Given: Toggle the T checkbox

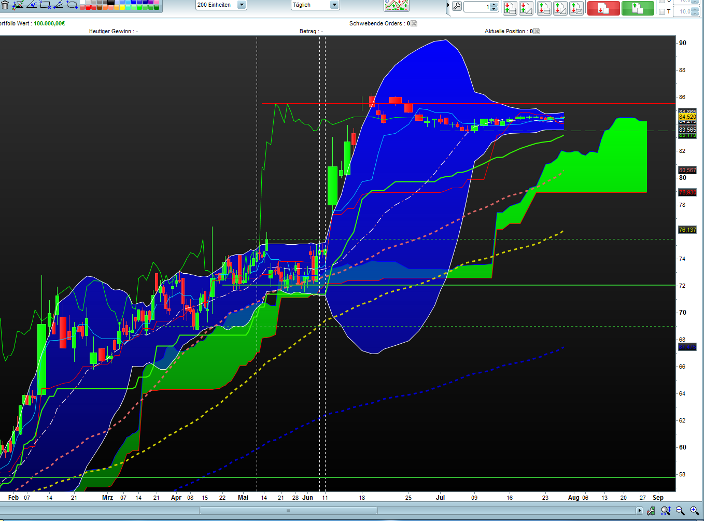Looking at the screenshot, I should 662,11.
